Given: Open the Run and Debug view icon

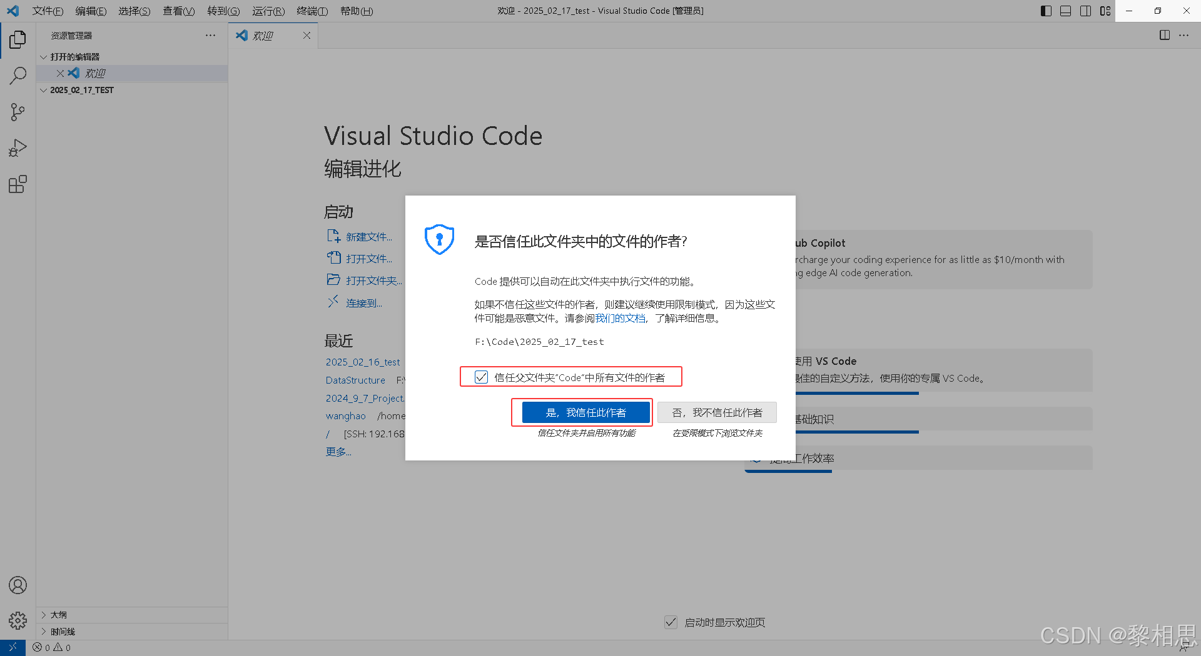Looking at the screenshot, I should coord(18,148).
